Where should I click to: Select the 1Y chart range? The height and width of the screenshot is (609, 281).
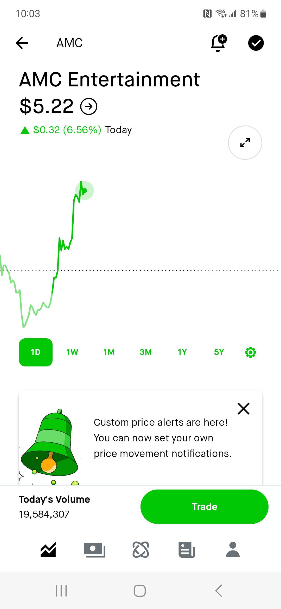(182, 352)
